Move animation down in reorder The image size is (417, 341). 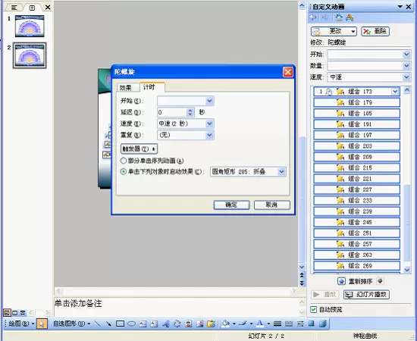point(380,281)
